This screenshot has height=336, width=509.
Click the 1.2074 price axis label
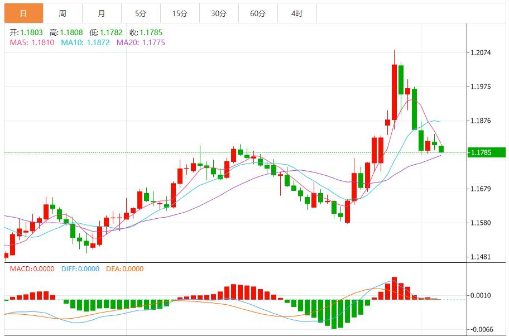481,53
